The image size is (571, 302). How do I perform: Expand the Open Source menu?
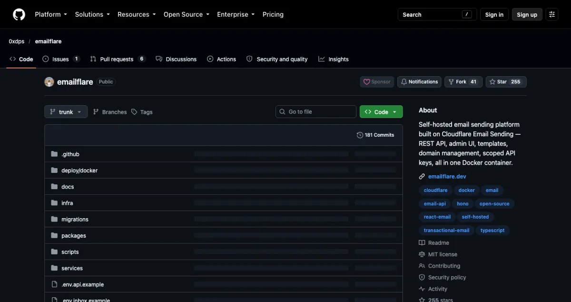[187, 14]
